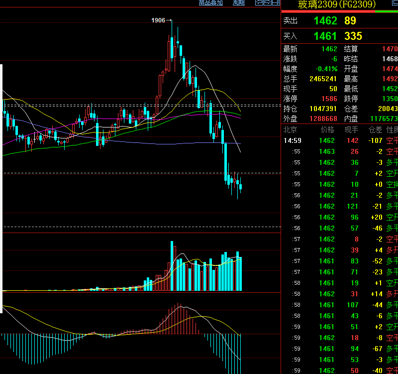Image resolution: width=398 pixels, height=374 pixels.
Task: Click the 买入 buy price 1461
Action: 325,36
